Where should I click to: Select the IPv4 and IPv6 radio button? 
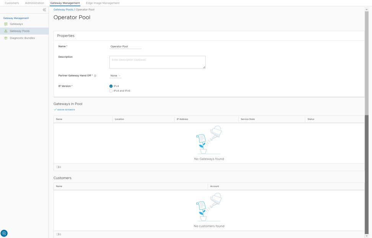click(111, 91)
